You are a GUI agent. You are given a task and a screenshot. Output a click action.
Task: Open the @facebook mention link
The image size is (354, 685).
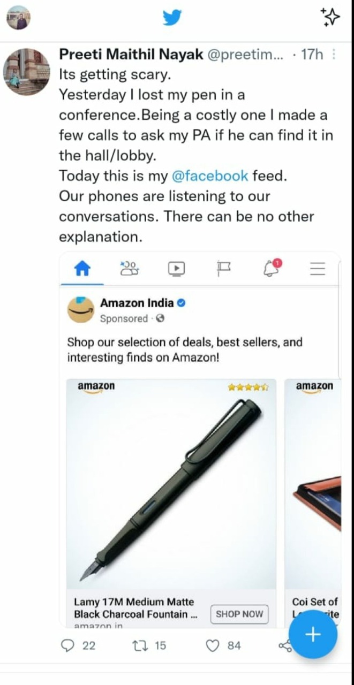click(x=209, y=176)
